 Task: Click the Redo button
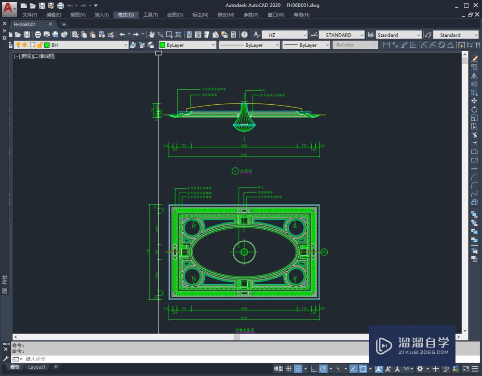tap(136, 35)
